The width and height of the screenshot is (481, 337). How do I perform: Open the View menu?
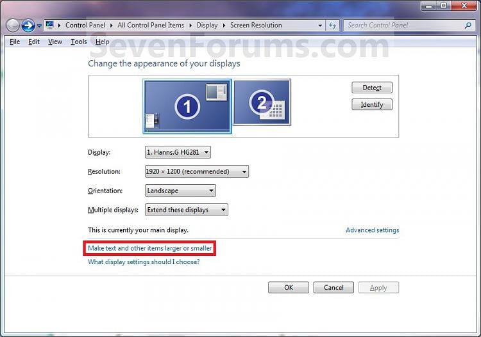[x=55, y=42]
